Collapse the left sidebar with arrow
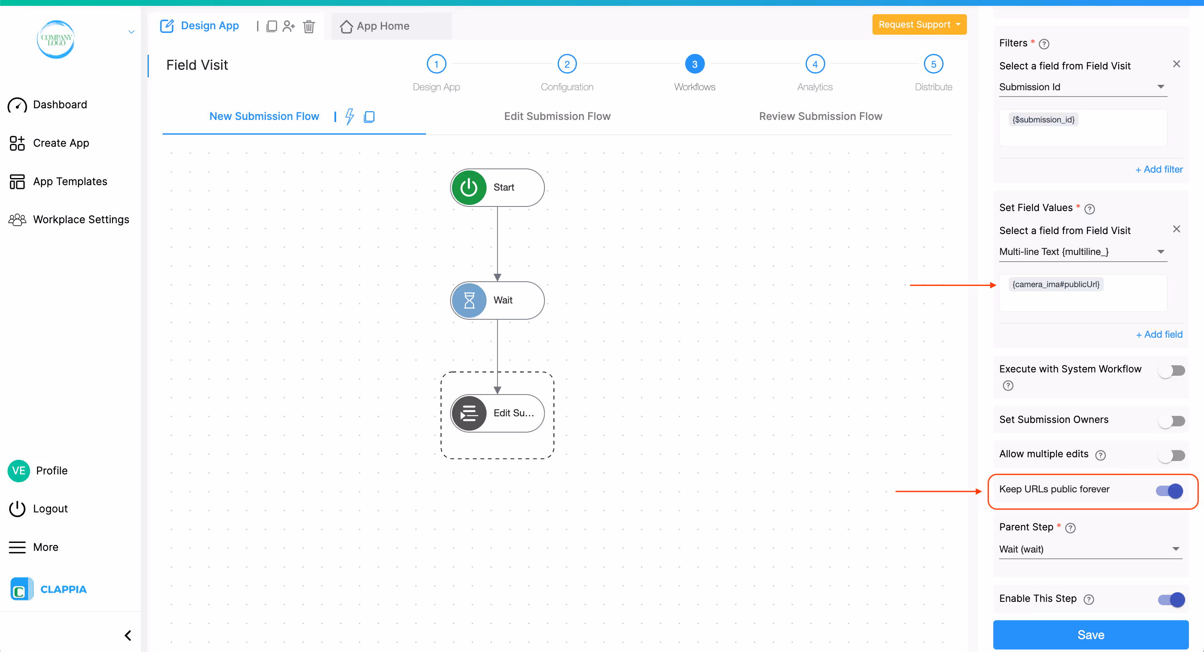The image size is (1204, 652). coord(128,635)
